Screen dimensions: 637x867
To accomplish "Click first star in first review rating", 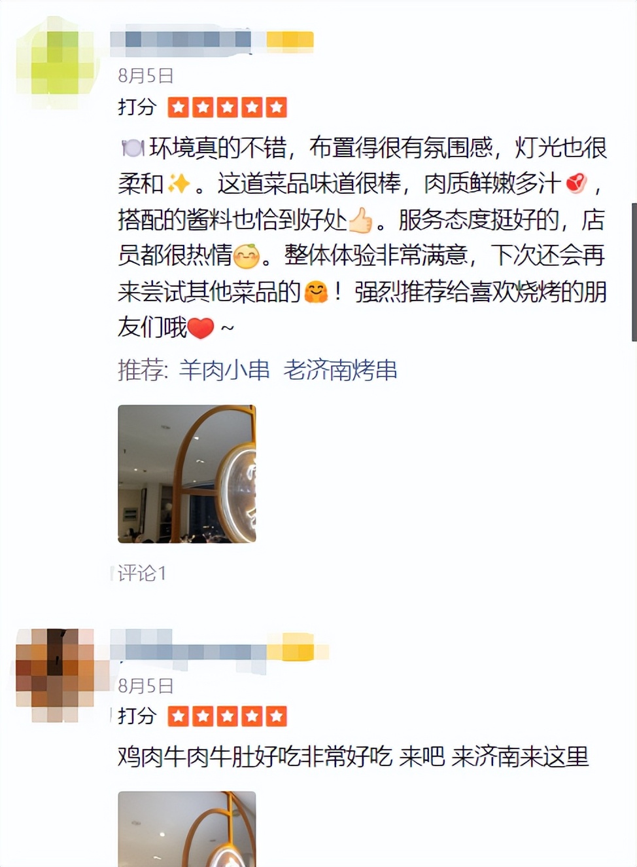I will [179, 107].
